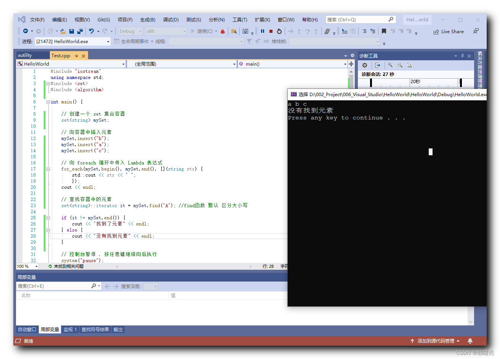Click the 未找到相关问题 status indicator
Image resolution: width=500 pixels, height=359 pixels.
pyautogui.click(x=66, y=266)
